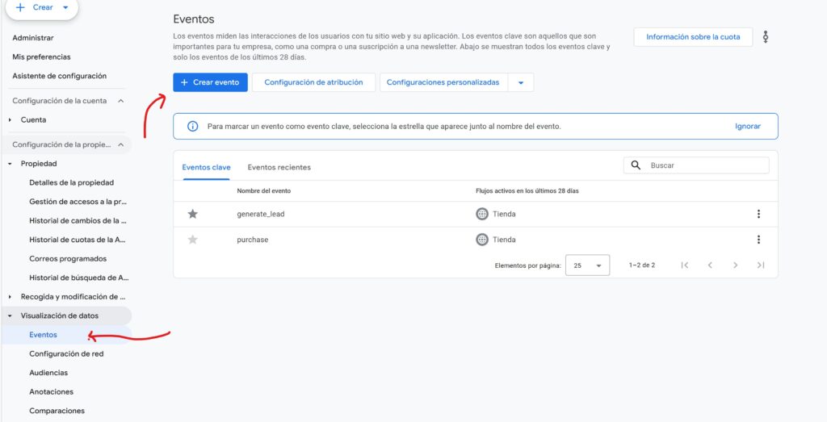
Task: Open Historial de cambios de la propiedad
Action: pos(78,221)
